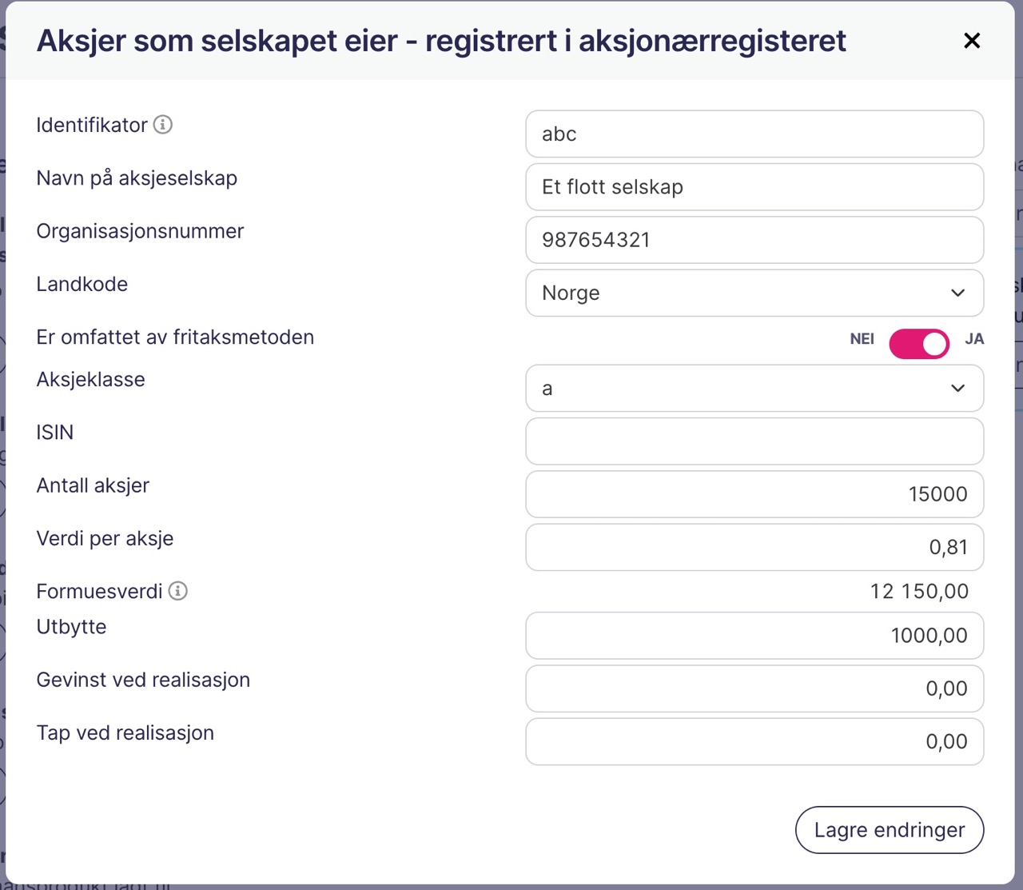Close the dialog with the X icon
Screen dimensions: 1023x890
point(972,41)
